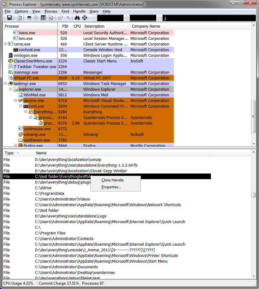Click the explorer.exe folder icon
This screenshot has height=289, width=259.
point(16,89)
